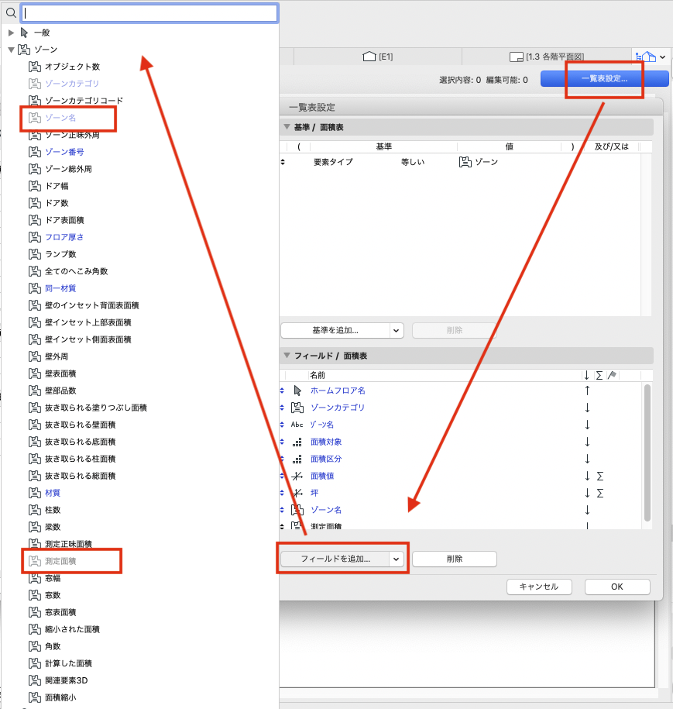Collapse the フィールド / 面積表 section
This screenshot has height=709, width=673.
287,356
